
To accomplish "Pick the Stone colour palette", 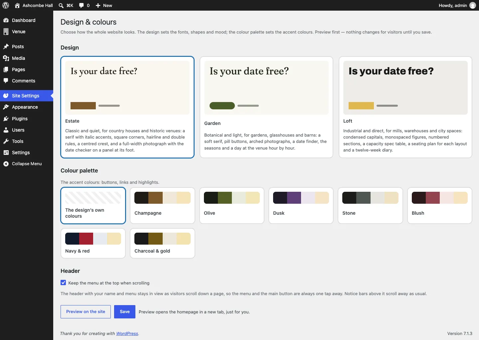I will coord(370,205).
